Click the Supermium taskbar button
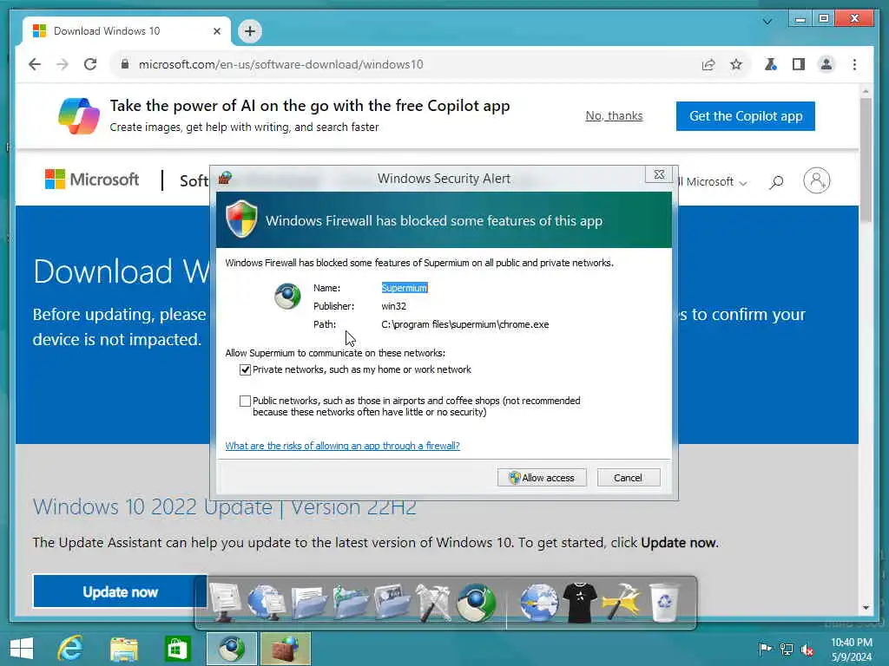Viewport: 889px width, 666px height. tap(231, 649)
